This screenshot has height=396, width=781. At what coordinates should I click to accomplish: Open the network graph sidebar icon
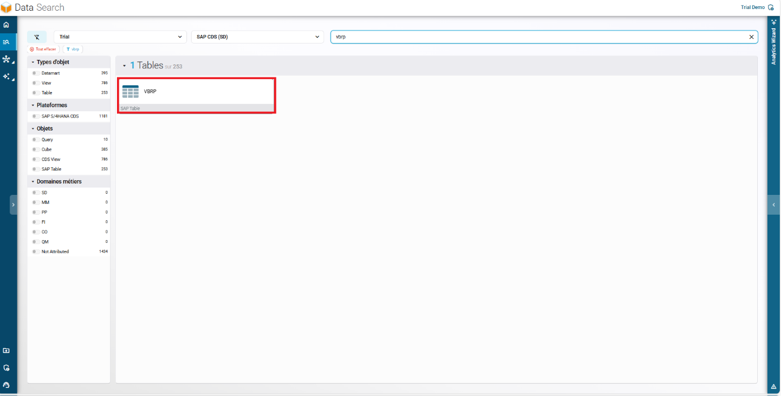click(6, 59)
